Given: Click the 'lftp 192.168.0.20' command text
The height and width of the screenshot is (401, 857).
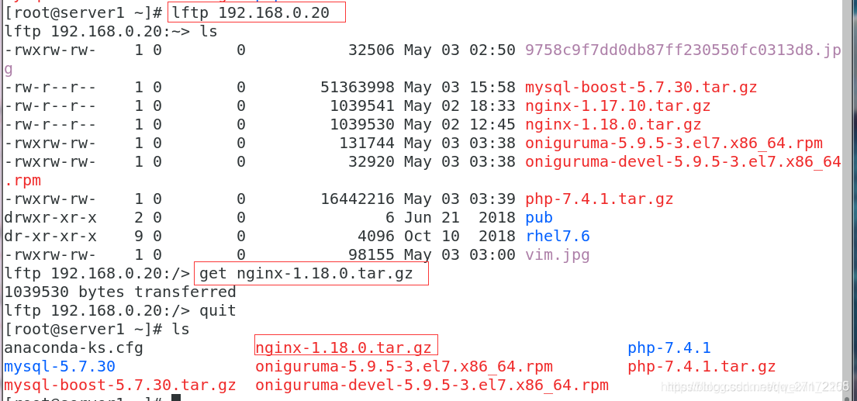Looking at the screenshot, I should point(251,12).
